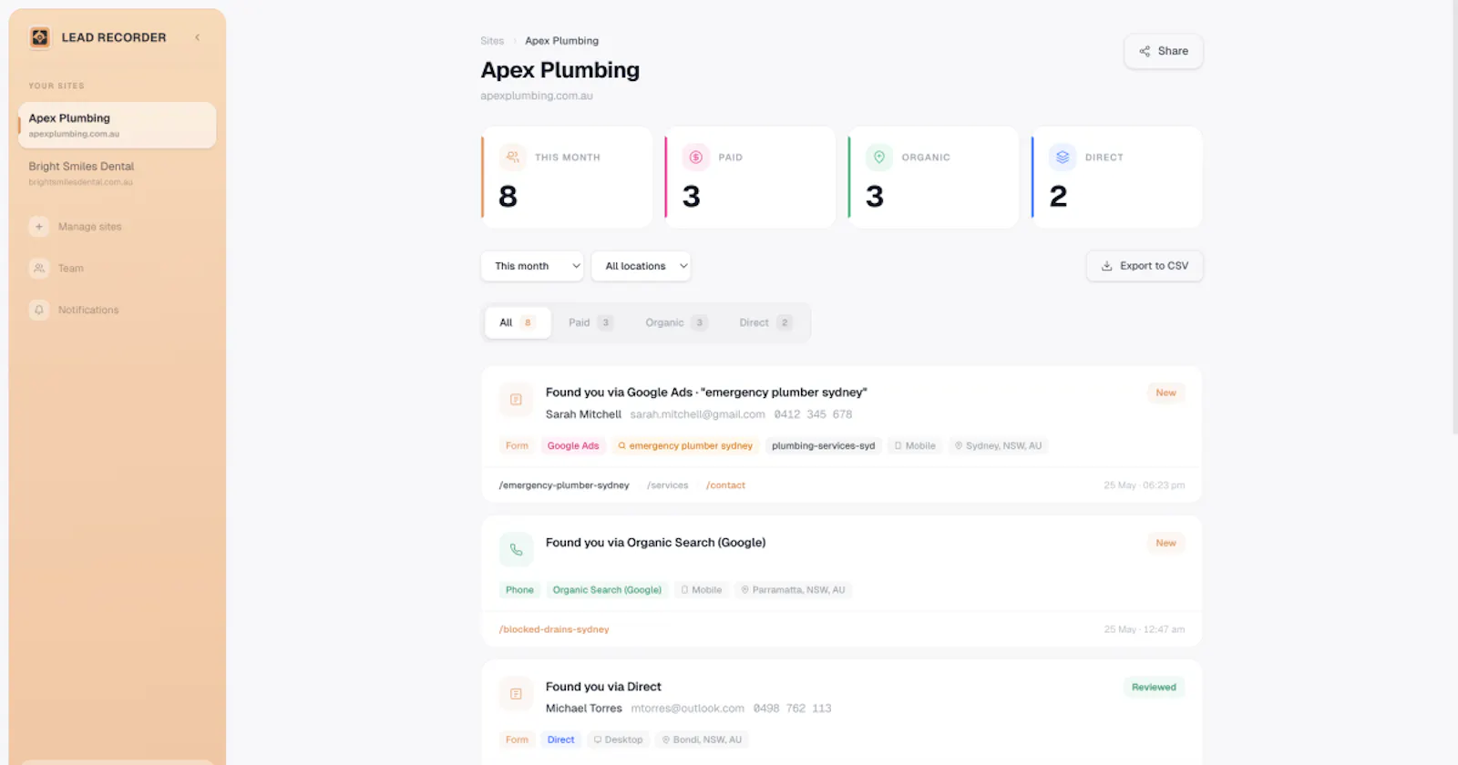This screenshot has height=765, width=1458.
Task: Click the This Month users icon
Action: tap(513, 157)
